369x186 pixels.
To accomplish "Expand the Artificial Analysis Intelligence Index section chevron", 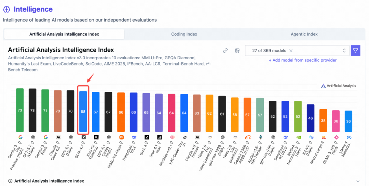I will click(x=358, y=181).
